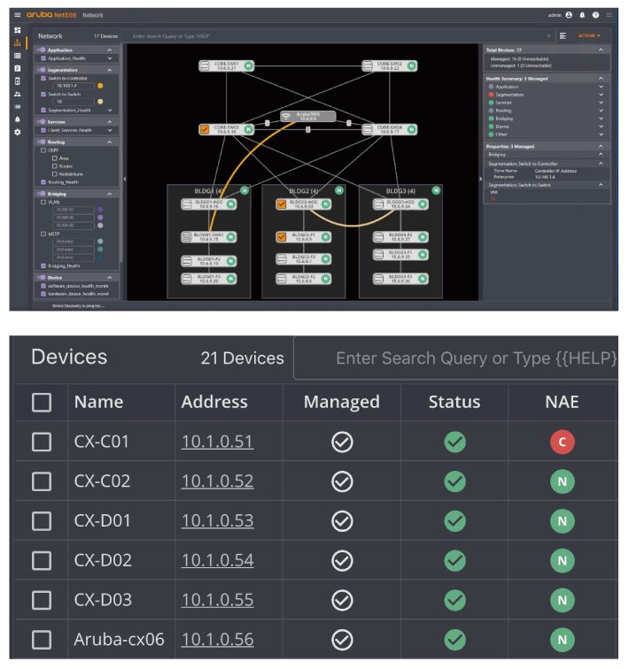629x669 pixels.
Task: Enable the VLAN checkbox under Bridging
Action: pos(43,203)
